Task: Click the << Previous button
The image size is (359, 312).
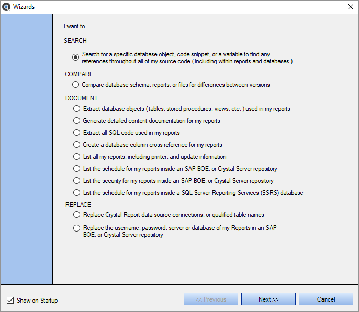Action: click(211, 299)
